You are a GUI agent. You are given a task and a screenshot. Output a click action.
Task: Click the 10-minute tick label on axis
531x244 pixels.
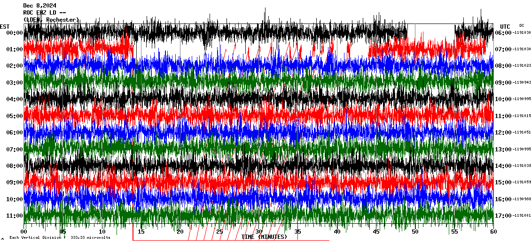tap(102, 232)
